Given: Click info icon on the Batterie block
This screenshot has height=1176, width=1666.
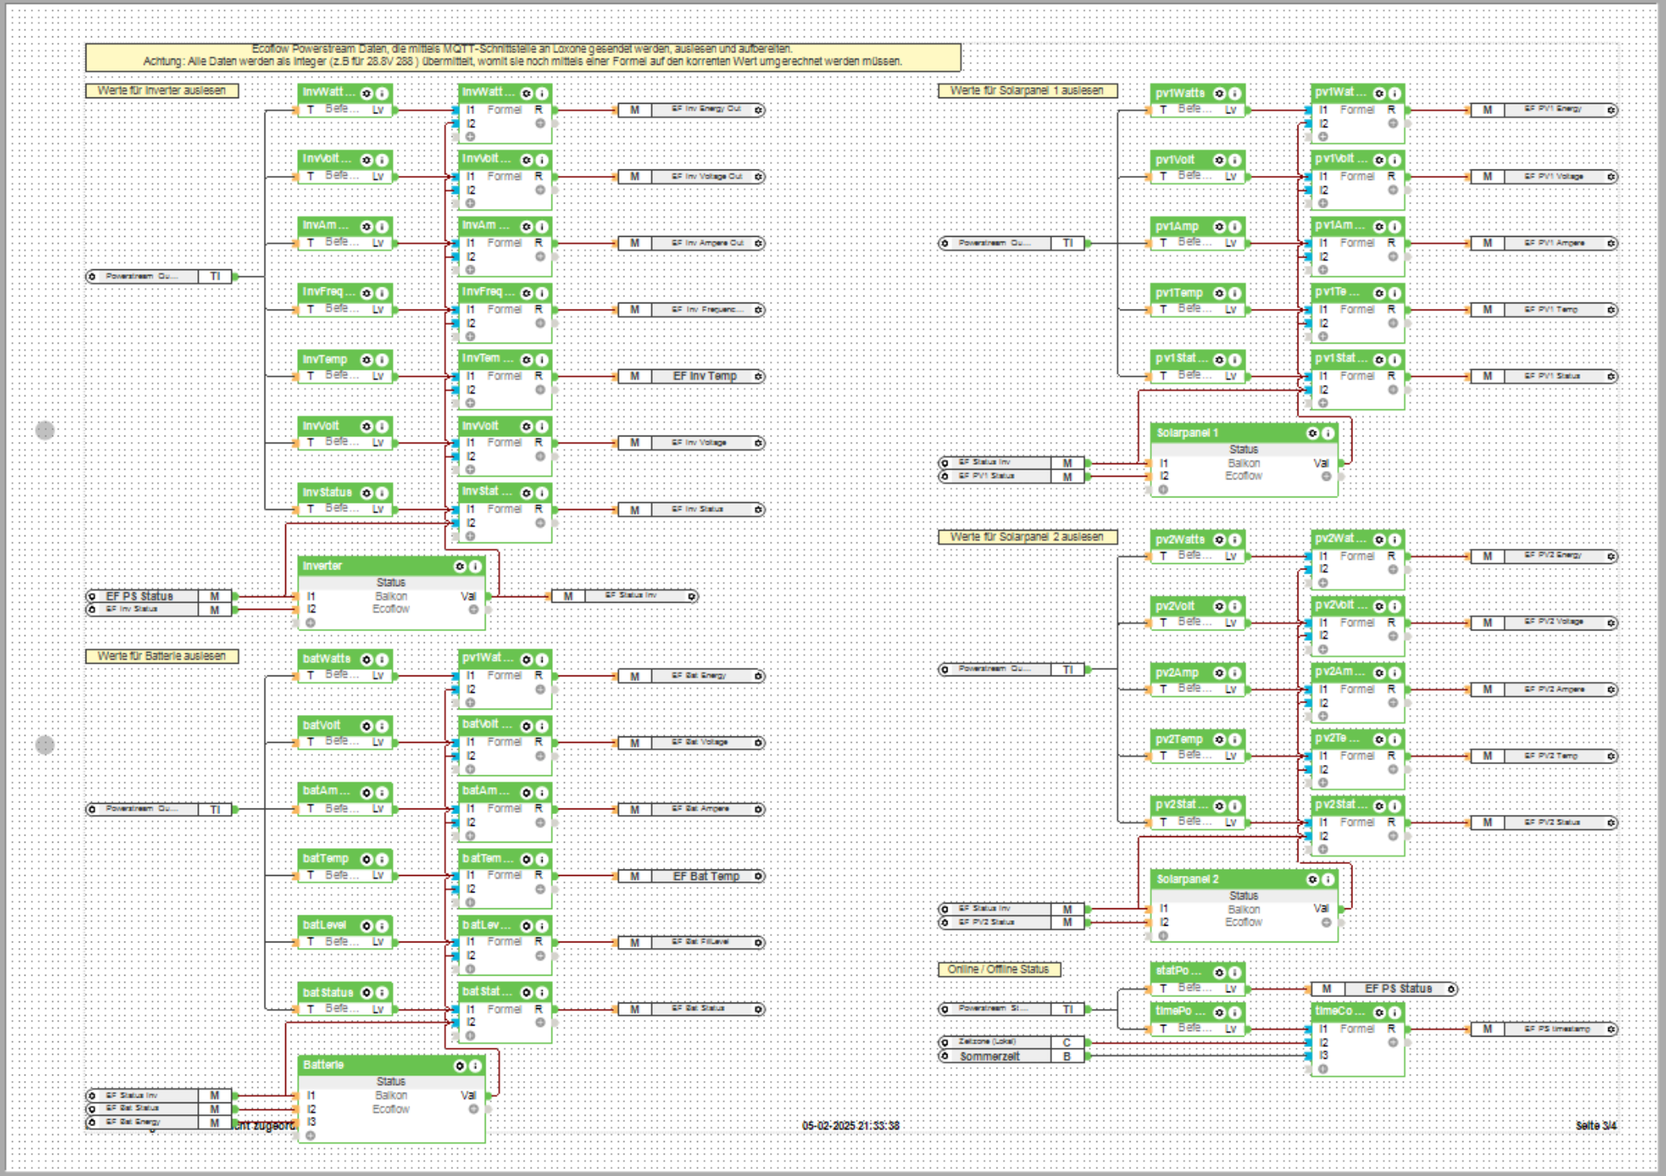Looking at the screenshot, I should point(475,1066).
